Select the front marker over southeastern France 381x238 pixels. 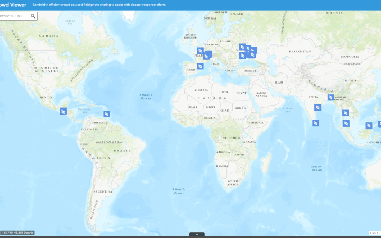point(206,57)
